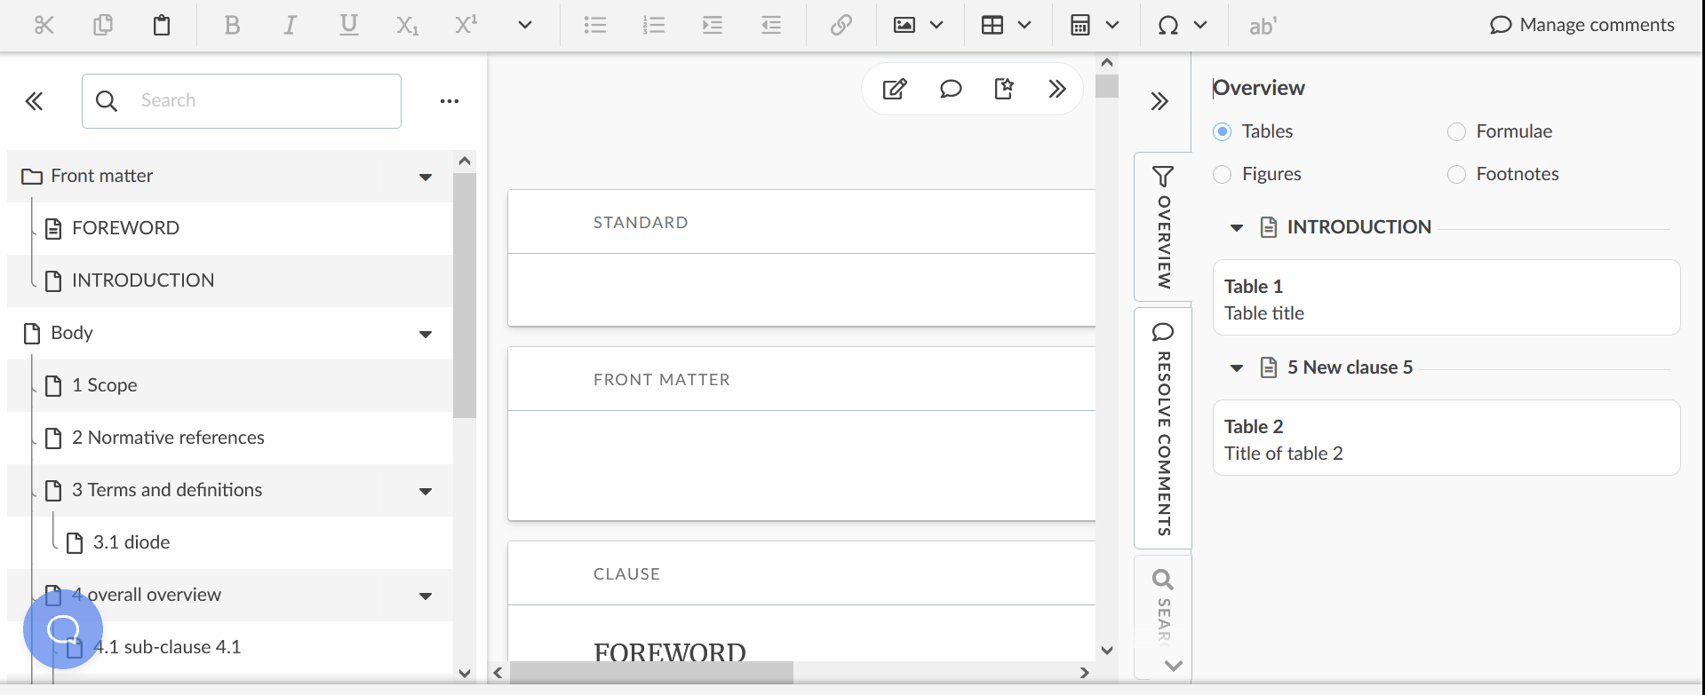Switch to the OVERVIEW side tab
Viewport: 1705px width, 695px height.
point(1163,227)
